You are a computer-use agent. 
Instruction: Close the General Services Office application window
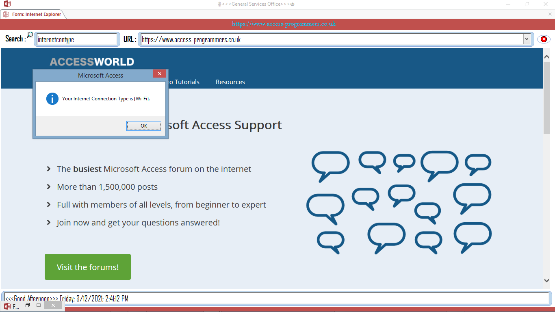pos(546,4)
